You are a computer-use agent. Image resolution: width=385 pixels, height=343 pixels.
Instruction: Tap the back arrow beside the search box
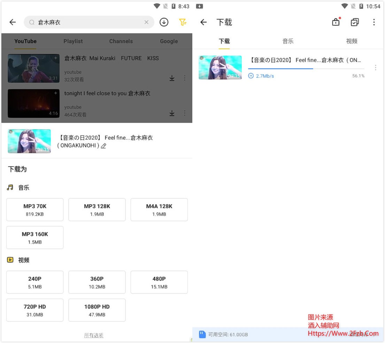pos(13,22)
